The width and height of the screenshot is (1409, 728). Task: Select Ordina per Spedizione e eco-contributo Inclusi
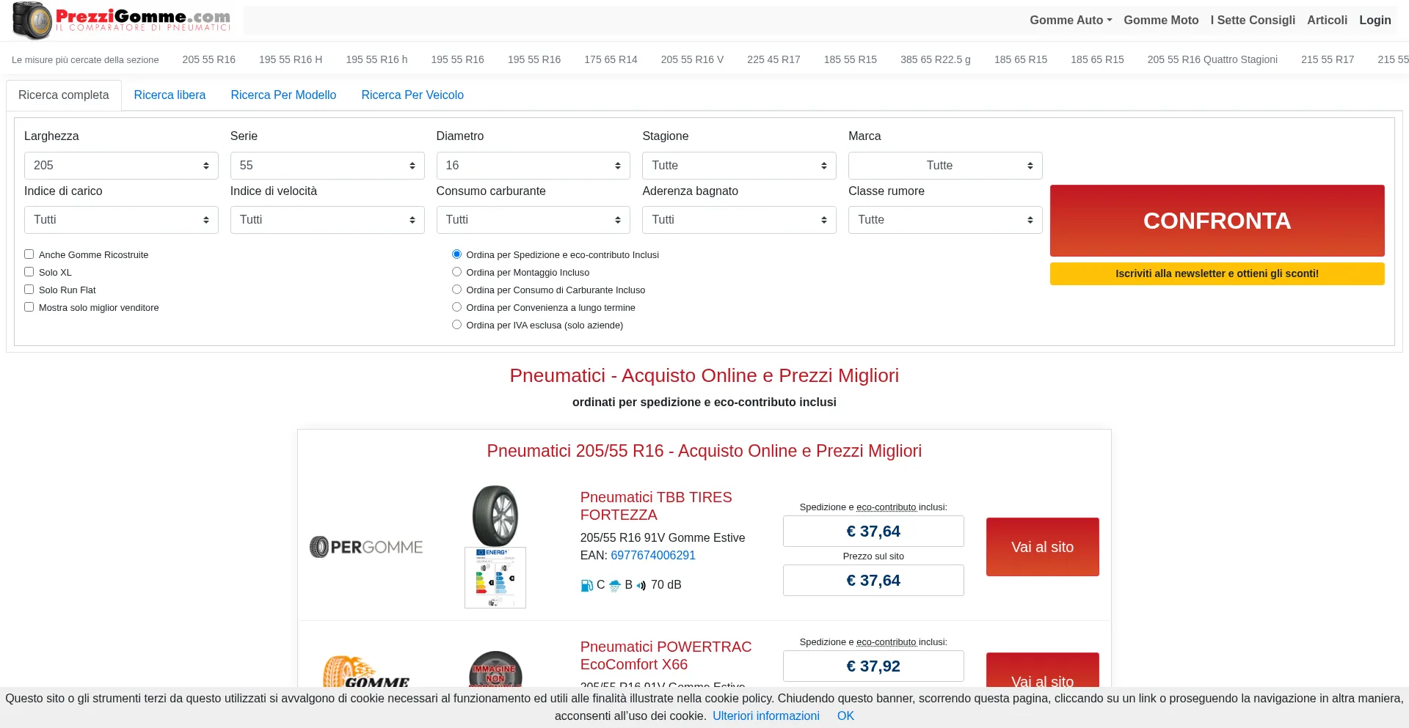click(456, 254)
